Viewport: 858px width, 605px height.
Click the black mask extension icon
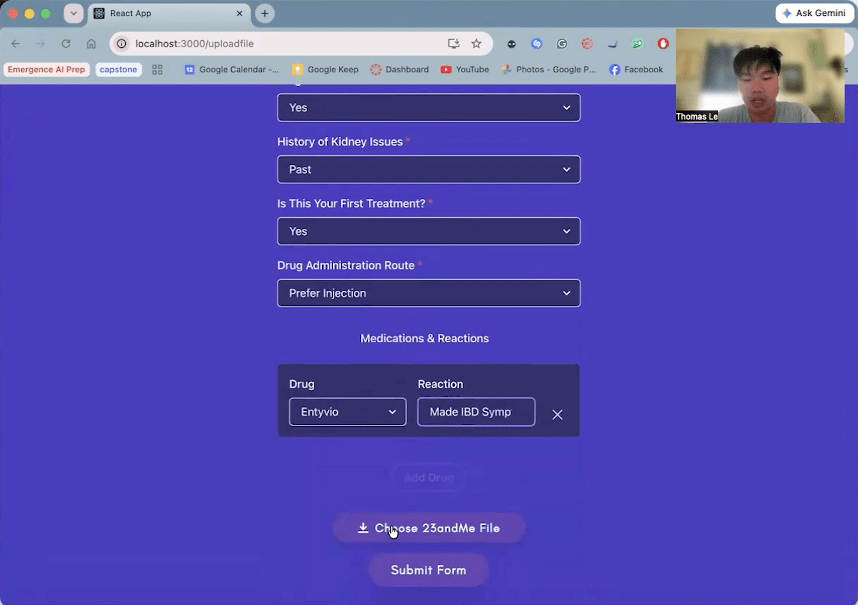point(512,43)
